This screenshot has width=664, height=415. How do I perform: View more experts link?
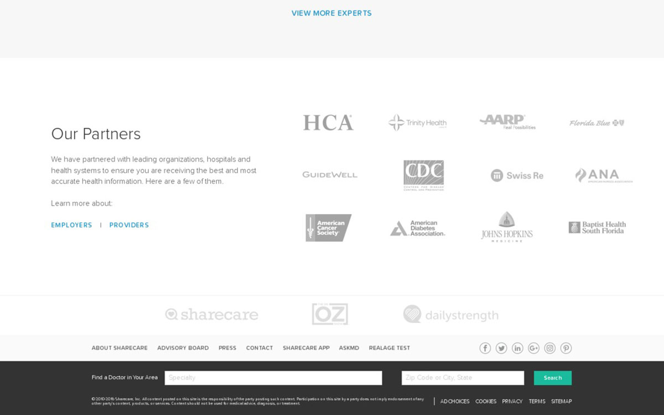point(331,13)
